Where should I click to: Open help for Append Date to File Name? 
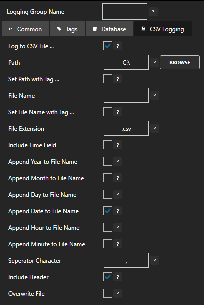pos(118,211)
